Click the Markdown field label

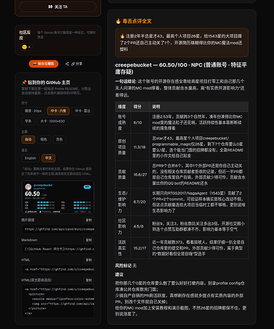click(30, 240)
